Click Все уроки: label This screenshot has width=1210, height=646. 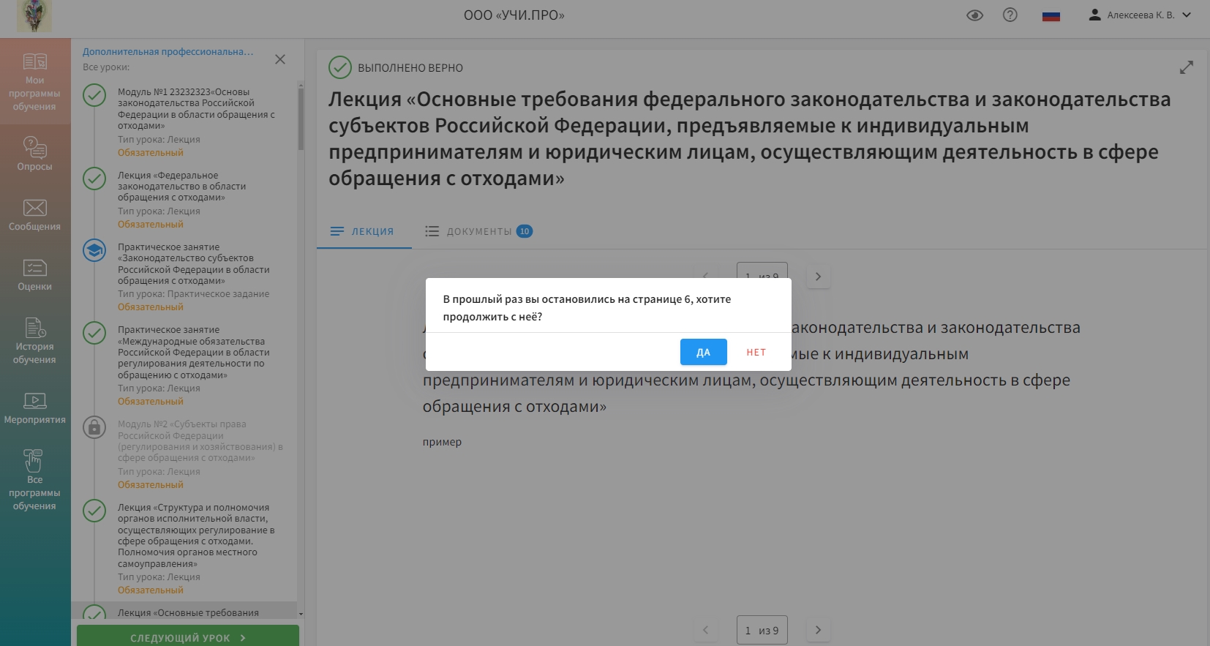point(106,67)
